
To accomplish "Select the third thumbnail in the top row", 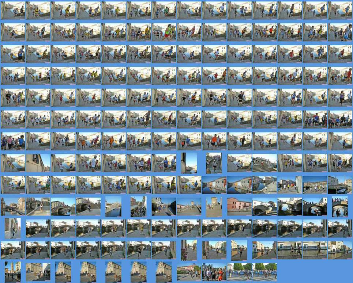I will (64, 10).
